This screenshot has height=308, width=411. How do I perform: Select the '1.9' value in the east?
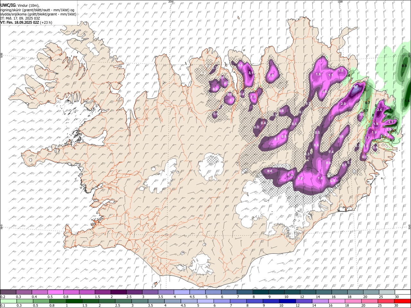point(374,132)
